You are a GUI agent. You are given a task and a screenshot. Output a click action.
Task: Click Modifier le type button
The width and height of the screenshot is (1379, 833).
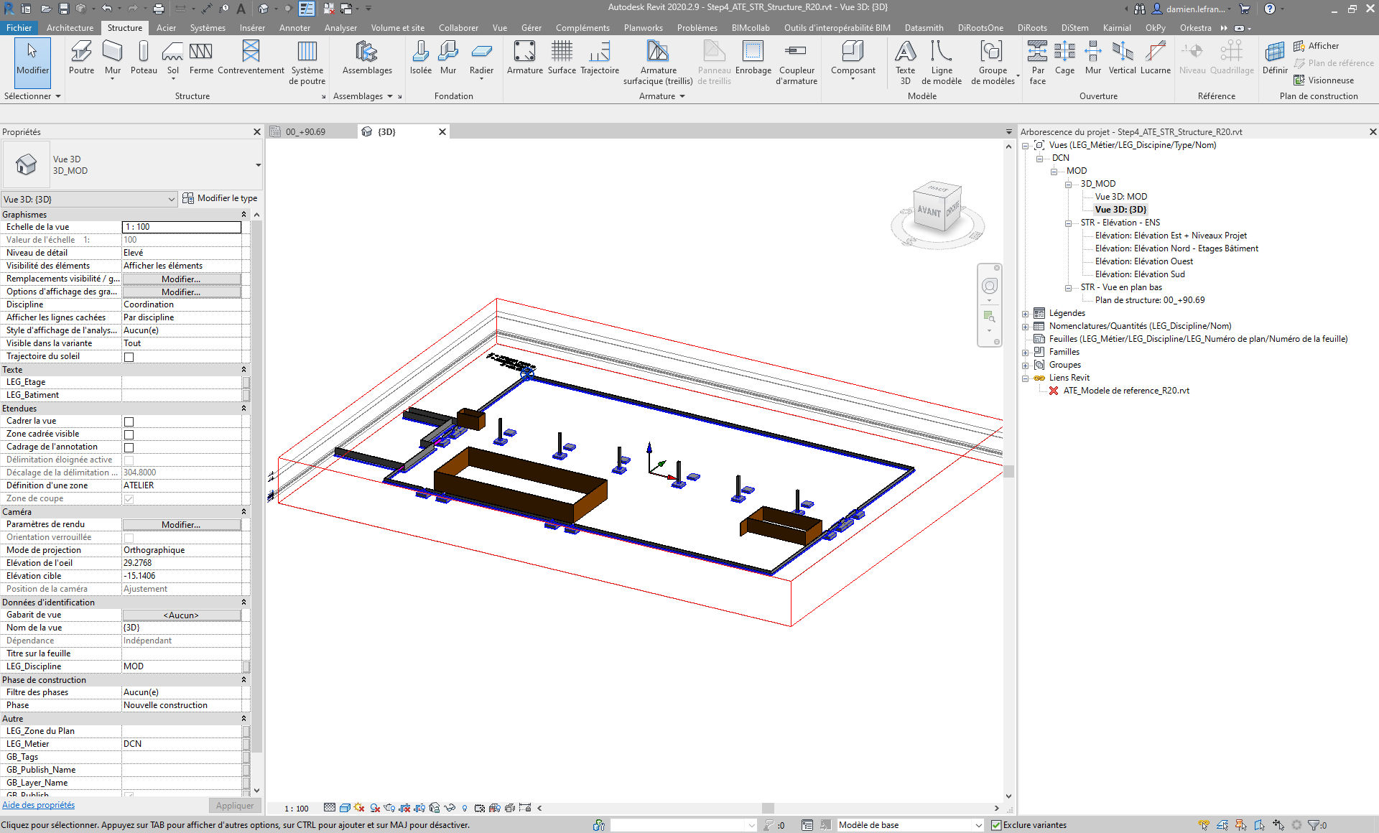(x=220, y=198)
